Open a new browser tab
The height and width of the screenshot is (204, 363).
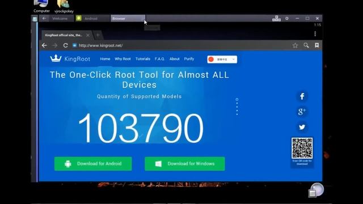(x=98, y=35)
